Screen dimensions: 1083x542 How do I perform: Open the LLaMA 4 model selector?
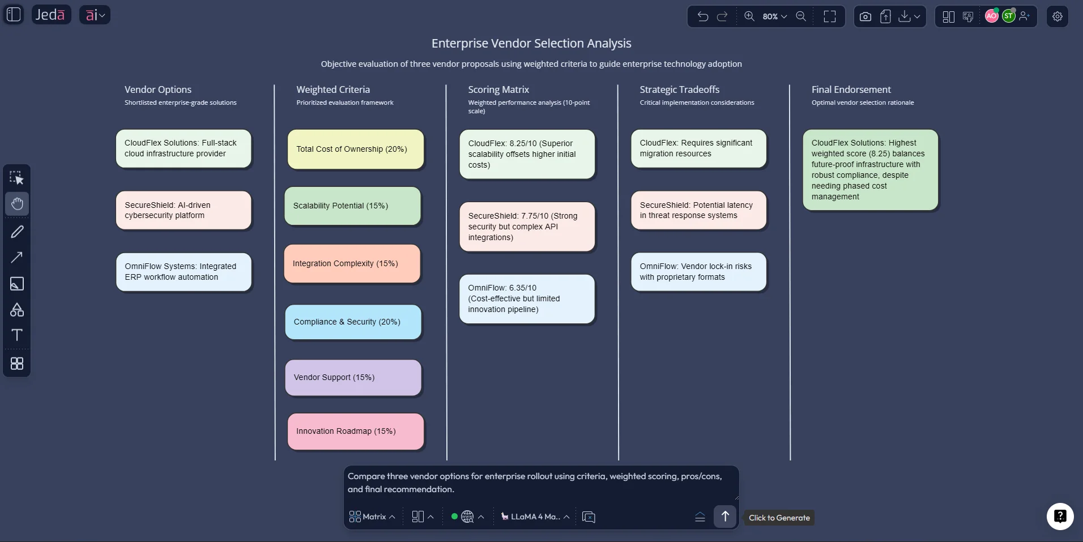[535, 517]
